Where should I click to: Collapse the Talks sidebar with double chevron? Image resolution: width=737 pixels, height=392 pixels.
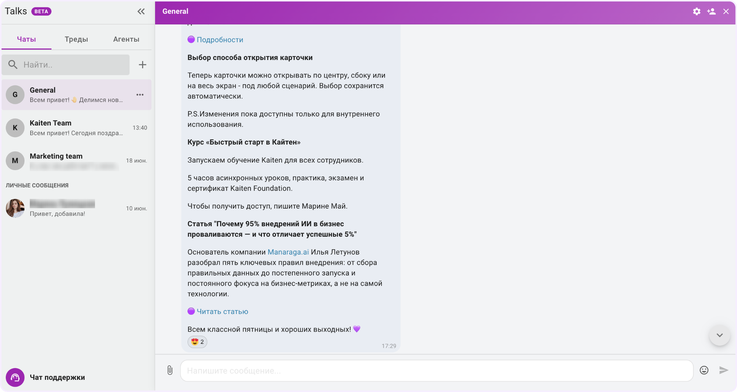pos(141,11)
